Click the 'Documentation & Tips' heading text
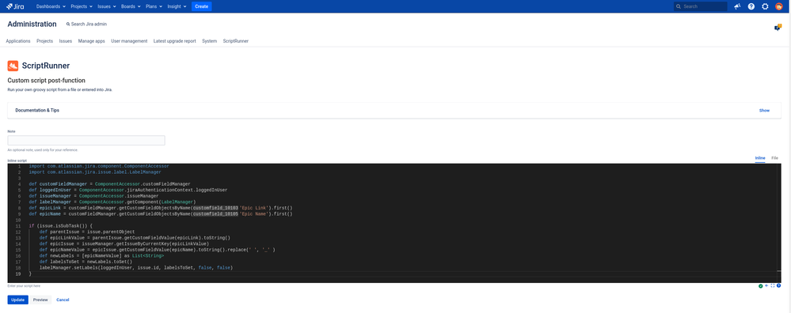 click(37, 110)
